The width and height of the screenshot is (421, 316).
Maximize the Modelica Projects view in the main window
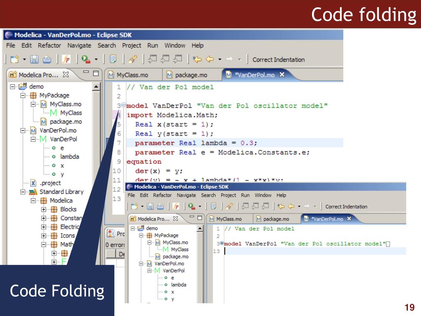pos(96,73)
